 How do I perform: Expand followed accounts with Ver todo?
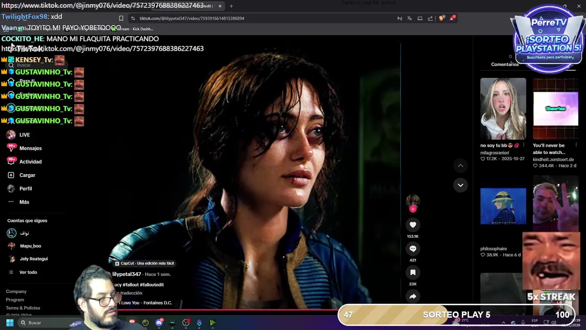point(28,272)
